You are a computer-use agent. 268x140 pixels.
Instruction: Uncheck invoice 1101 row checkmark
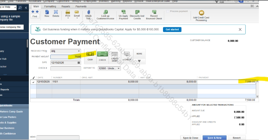(x=33, y=82)
